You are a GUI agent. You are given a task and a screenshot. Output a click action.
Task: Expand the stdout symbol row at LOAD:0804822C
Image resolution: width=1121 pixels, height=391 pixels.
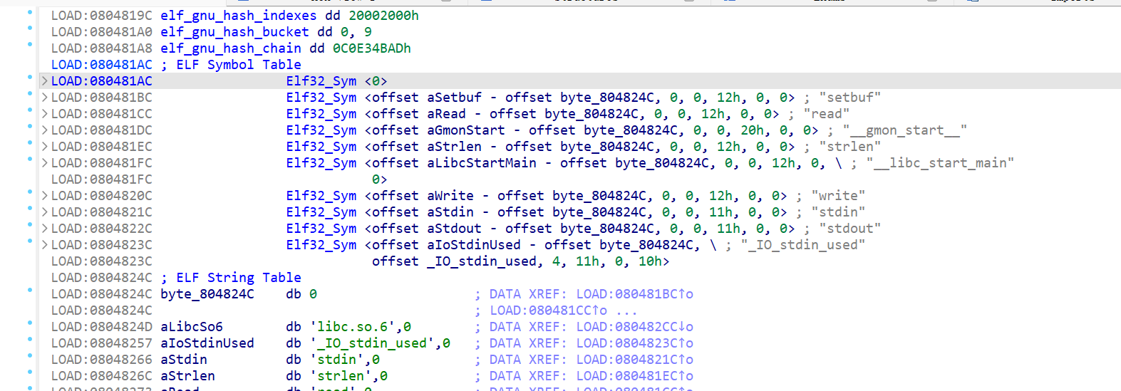(45, 229)
